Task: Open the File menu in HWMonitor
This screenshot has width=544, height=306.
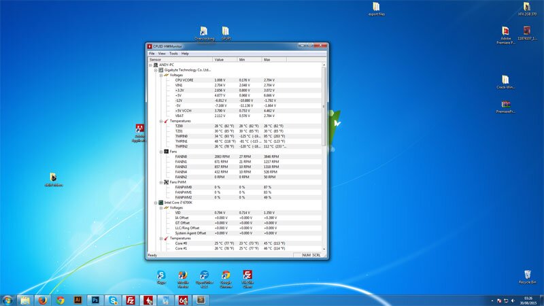Action: pyautogui.click(x=152, y=54)
